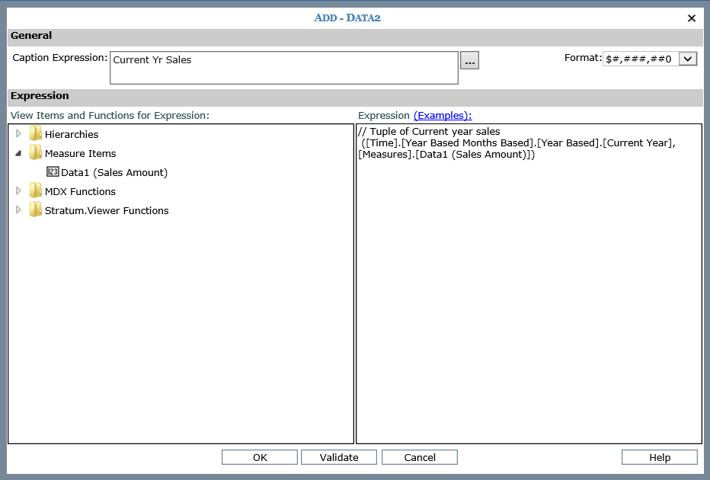This screenshot has width=710, height=480.
Task: Expand the Hierarchies tree node
Action: [x=19, y=134]
